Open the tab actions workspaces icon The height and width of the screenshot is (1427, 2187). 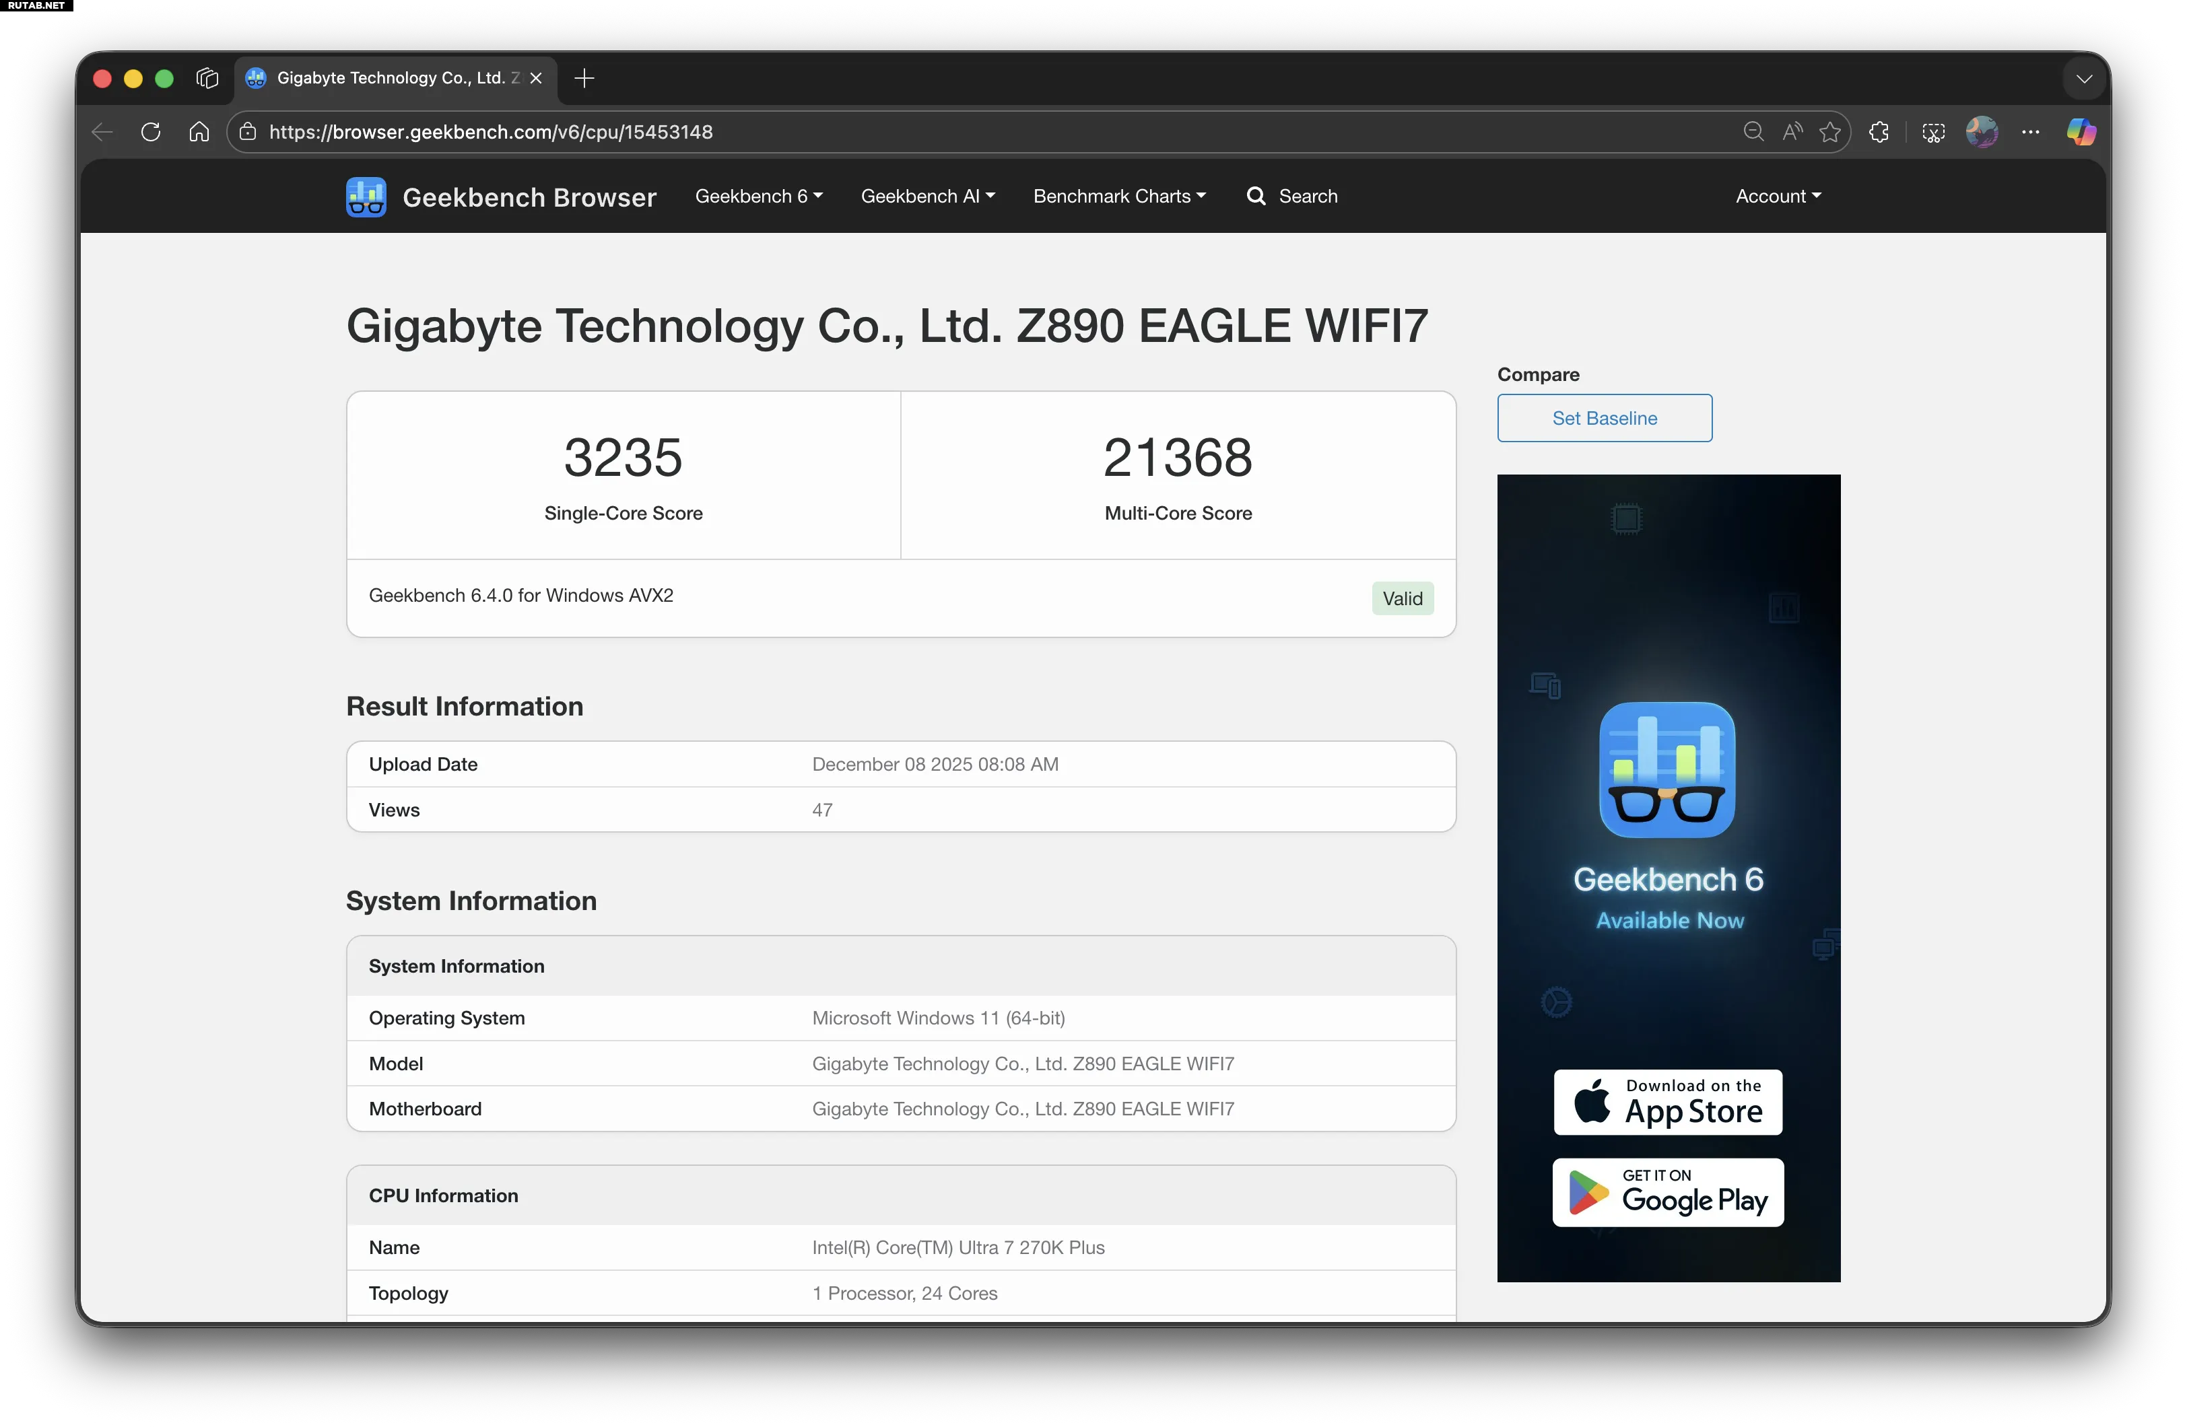point(207,78)
